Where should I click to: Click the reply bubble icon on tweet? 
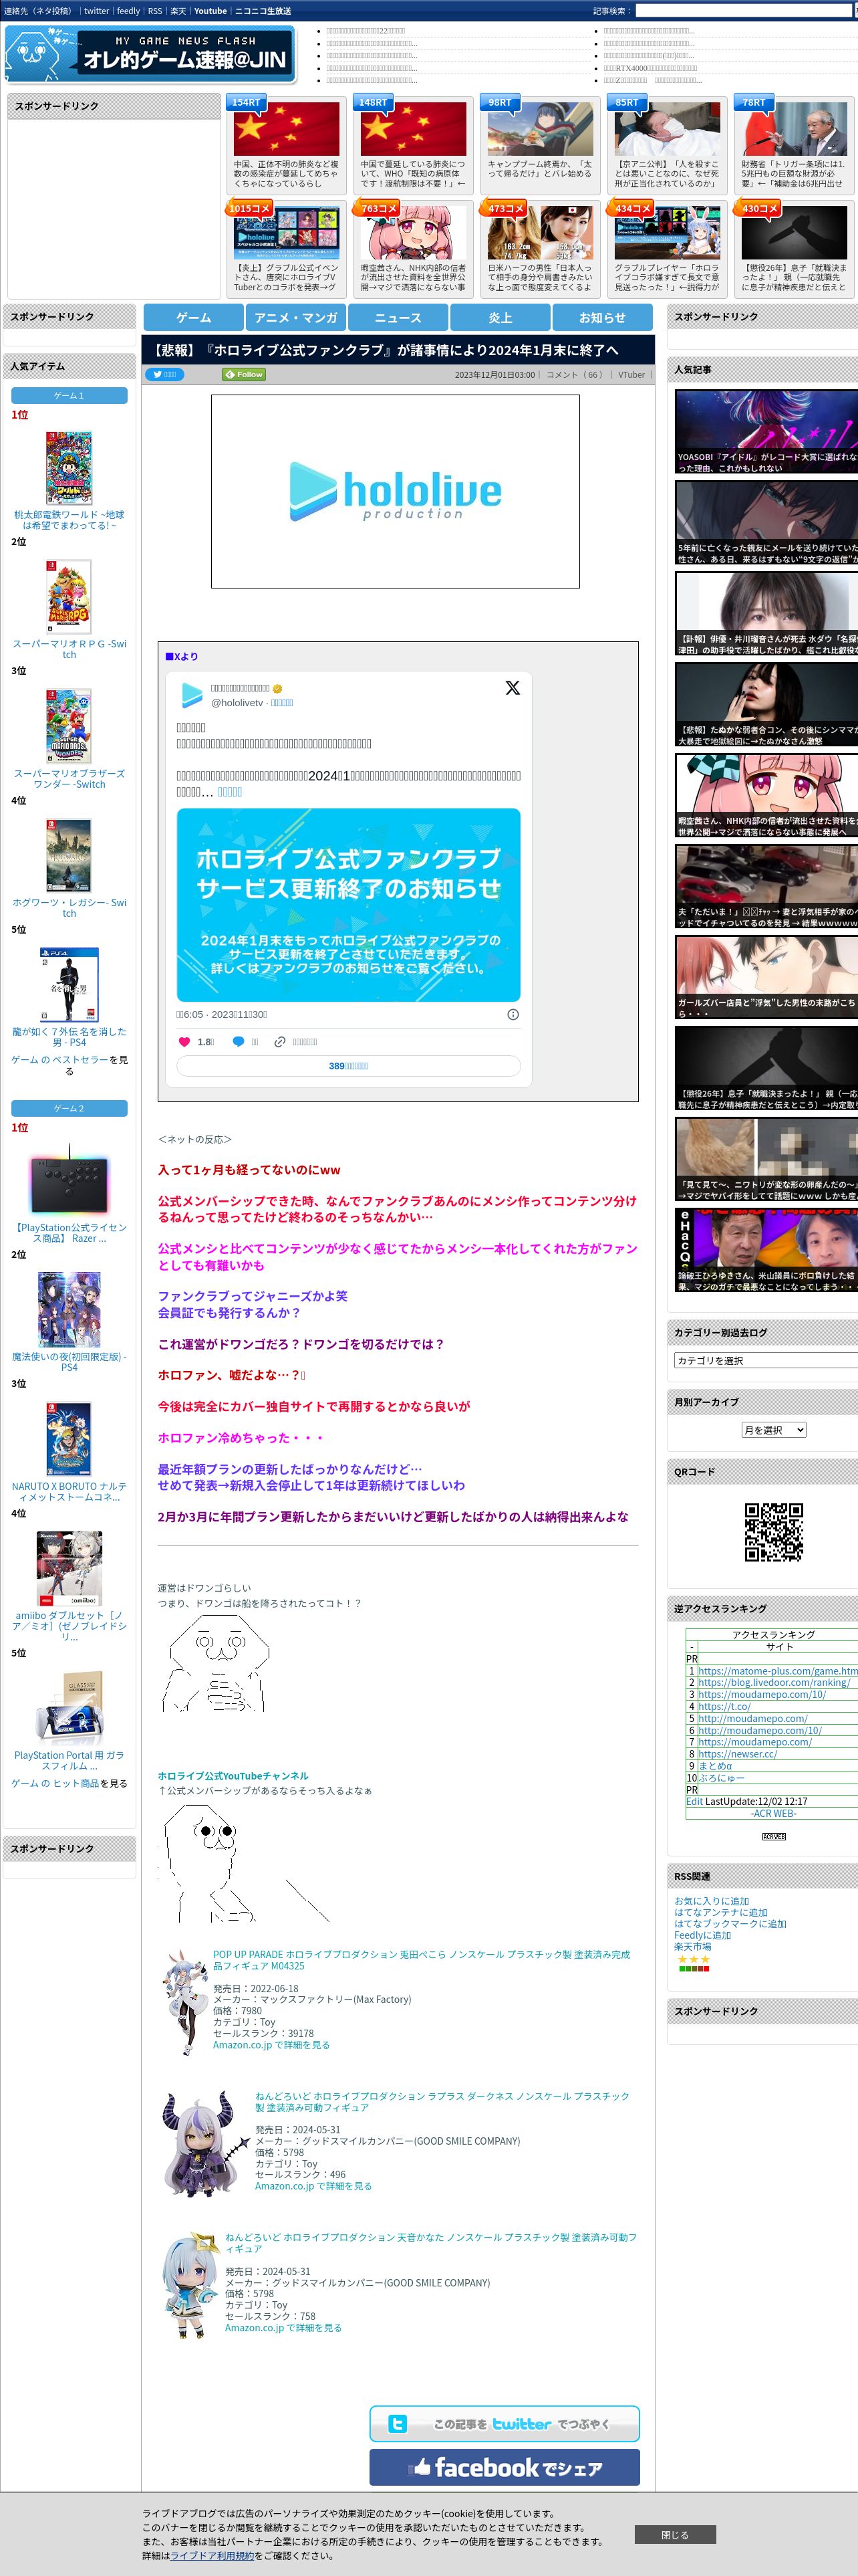(x=239, y=1041)
